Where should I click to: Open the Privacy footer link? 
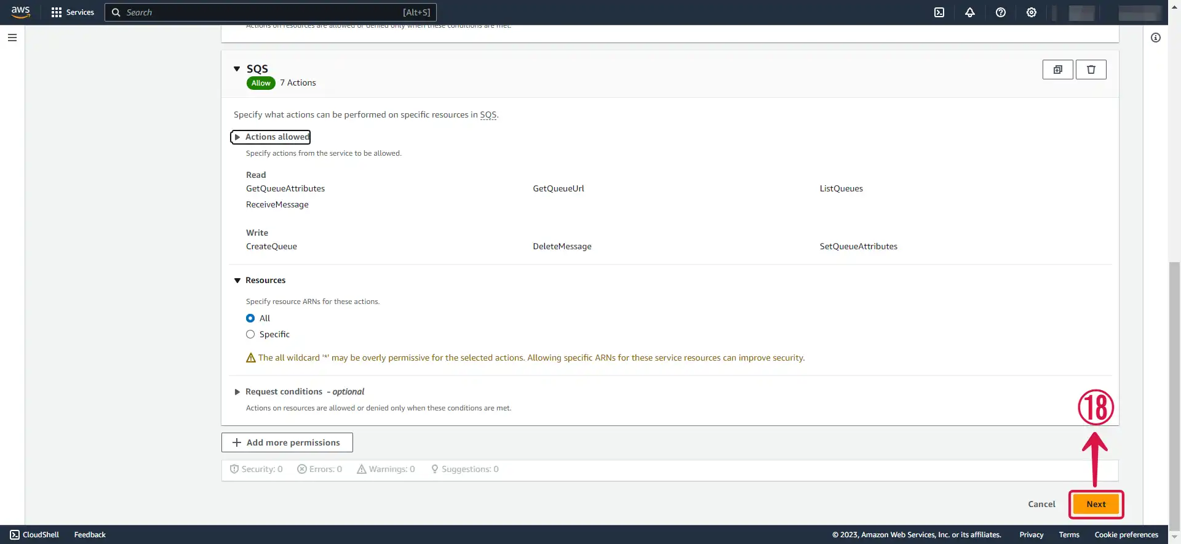coord(1032,535)
